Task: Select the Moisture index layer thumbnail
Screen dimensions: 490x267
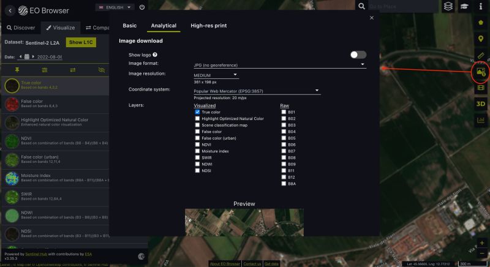Action: 12,178
